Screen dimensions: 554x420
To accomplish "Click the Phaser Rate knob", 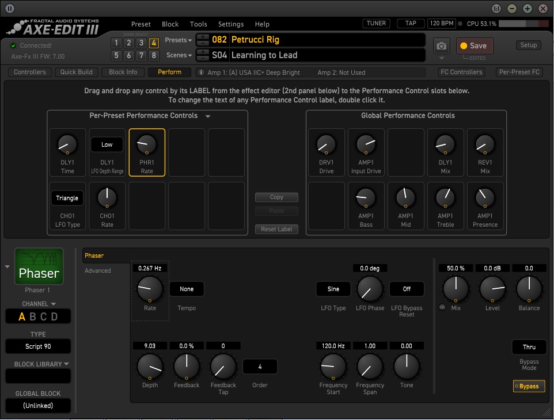I will (150, 289).
